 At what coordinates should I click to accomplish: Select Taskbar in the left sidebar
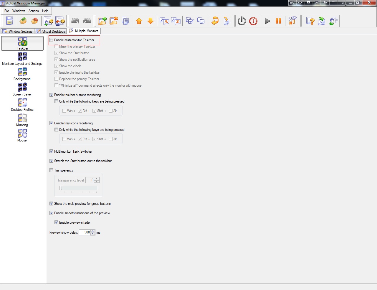click(22, 43)
